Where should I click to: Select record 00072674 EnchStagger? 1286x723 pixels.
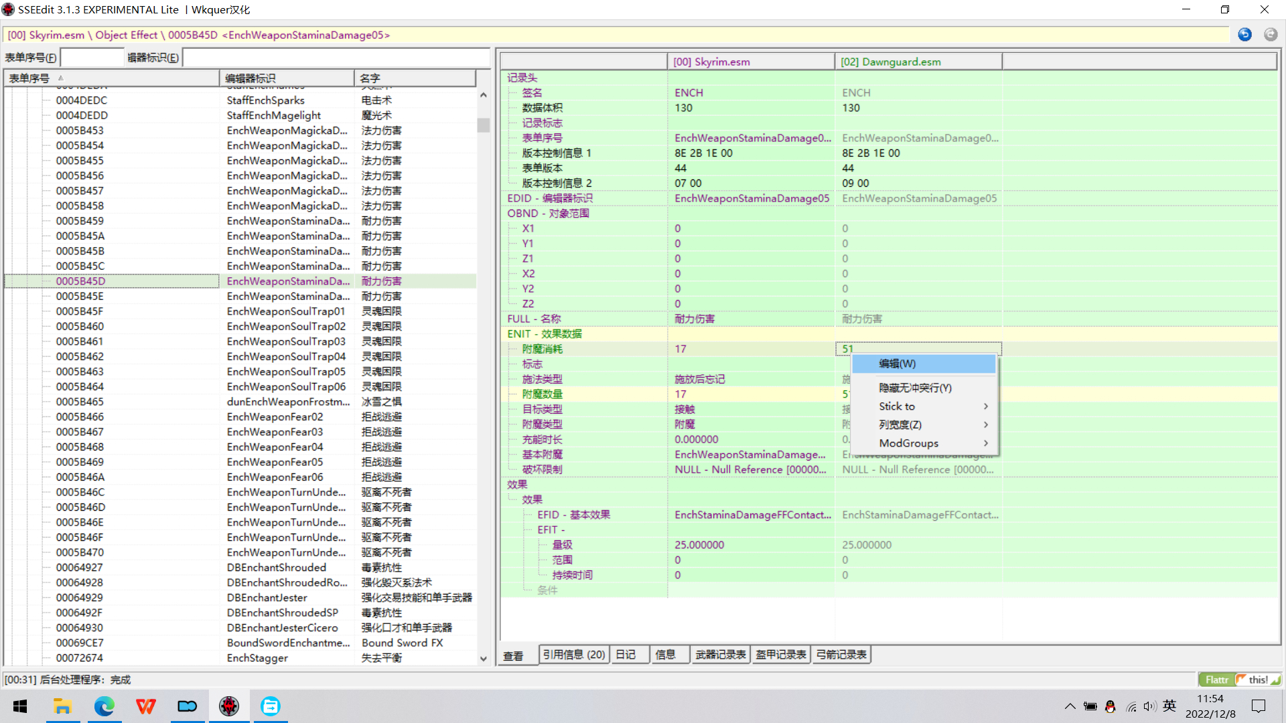click(x=240, y=658)
